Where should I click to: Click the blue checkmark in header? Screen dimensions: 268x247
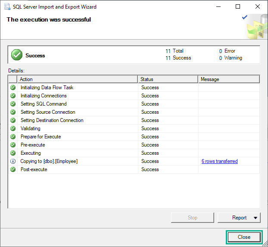coord(245,17)
